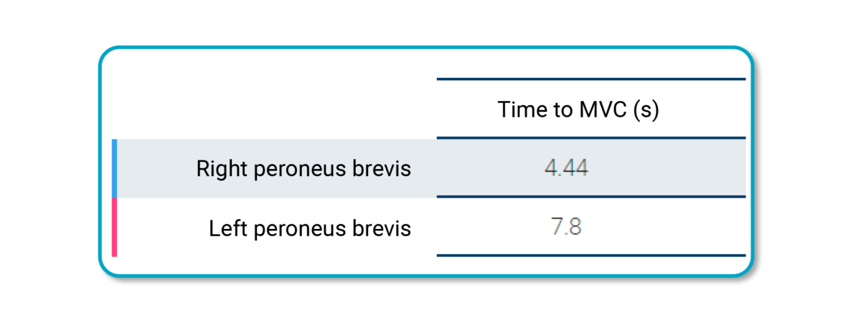Viewport: 861px width, 330px height.
Task: Click the dark line above the column header
Action: pyautogui.click(x=591, y=79)
